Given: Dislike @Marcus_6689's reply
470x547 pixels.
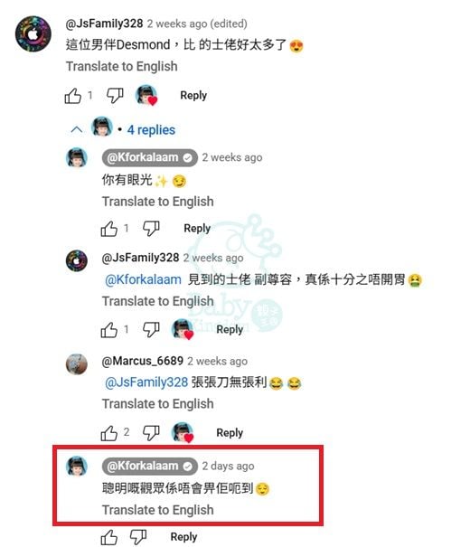Looking at the screenshot, I should coord(151,433).
